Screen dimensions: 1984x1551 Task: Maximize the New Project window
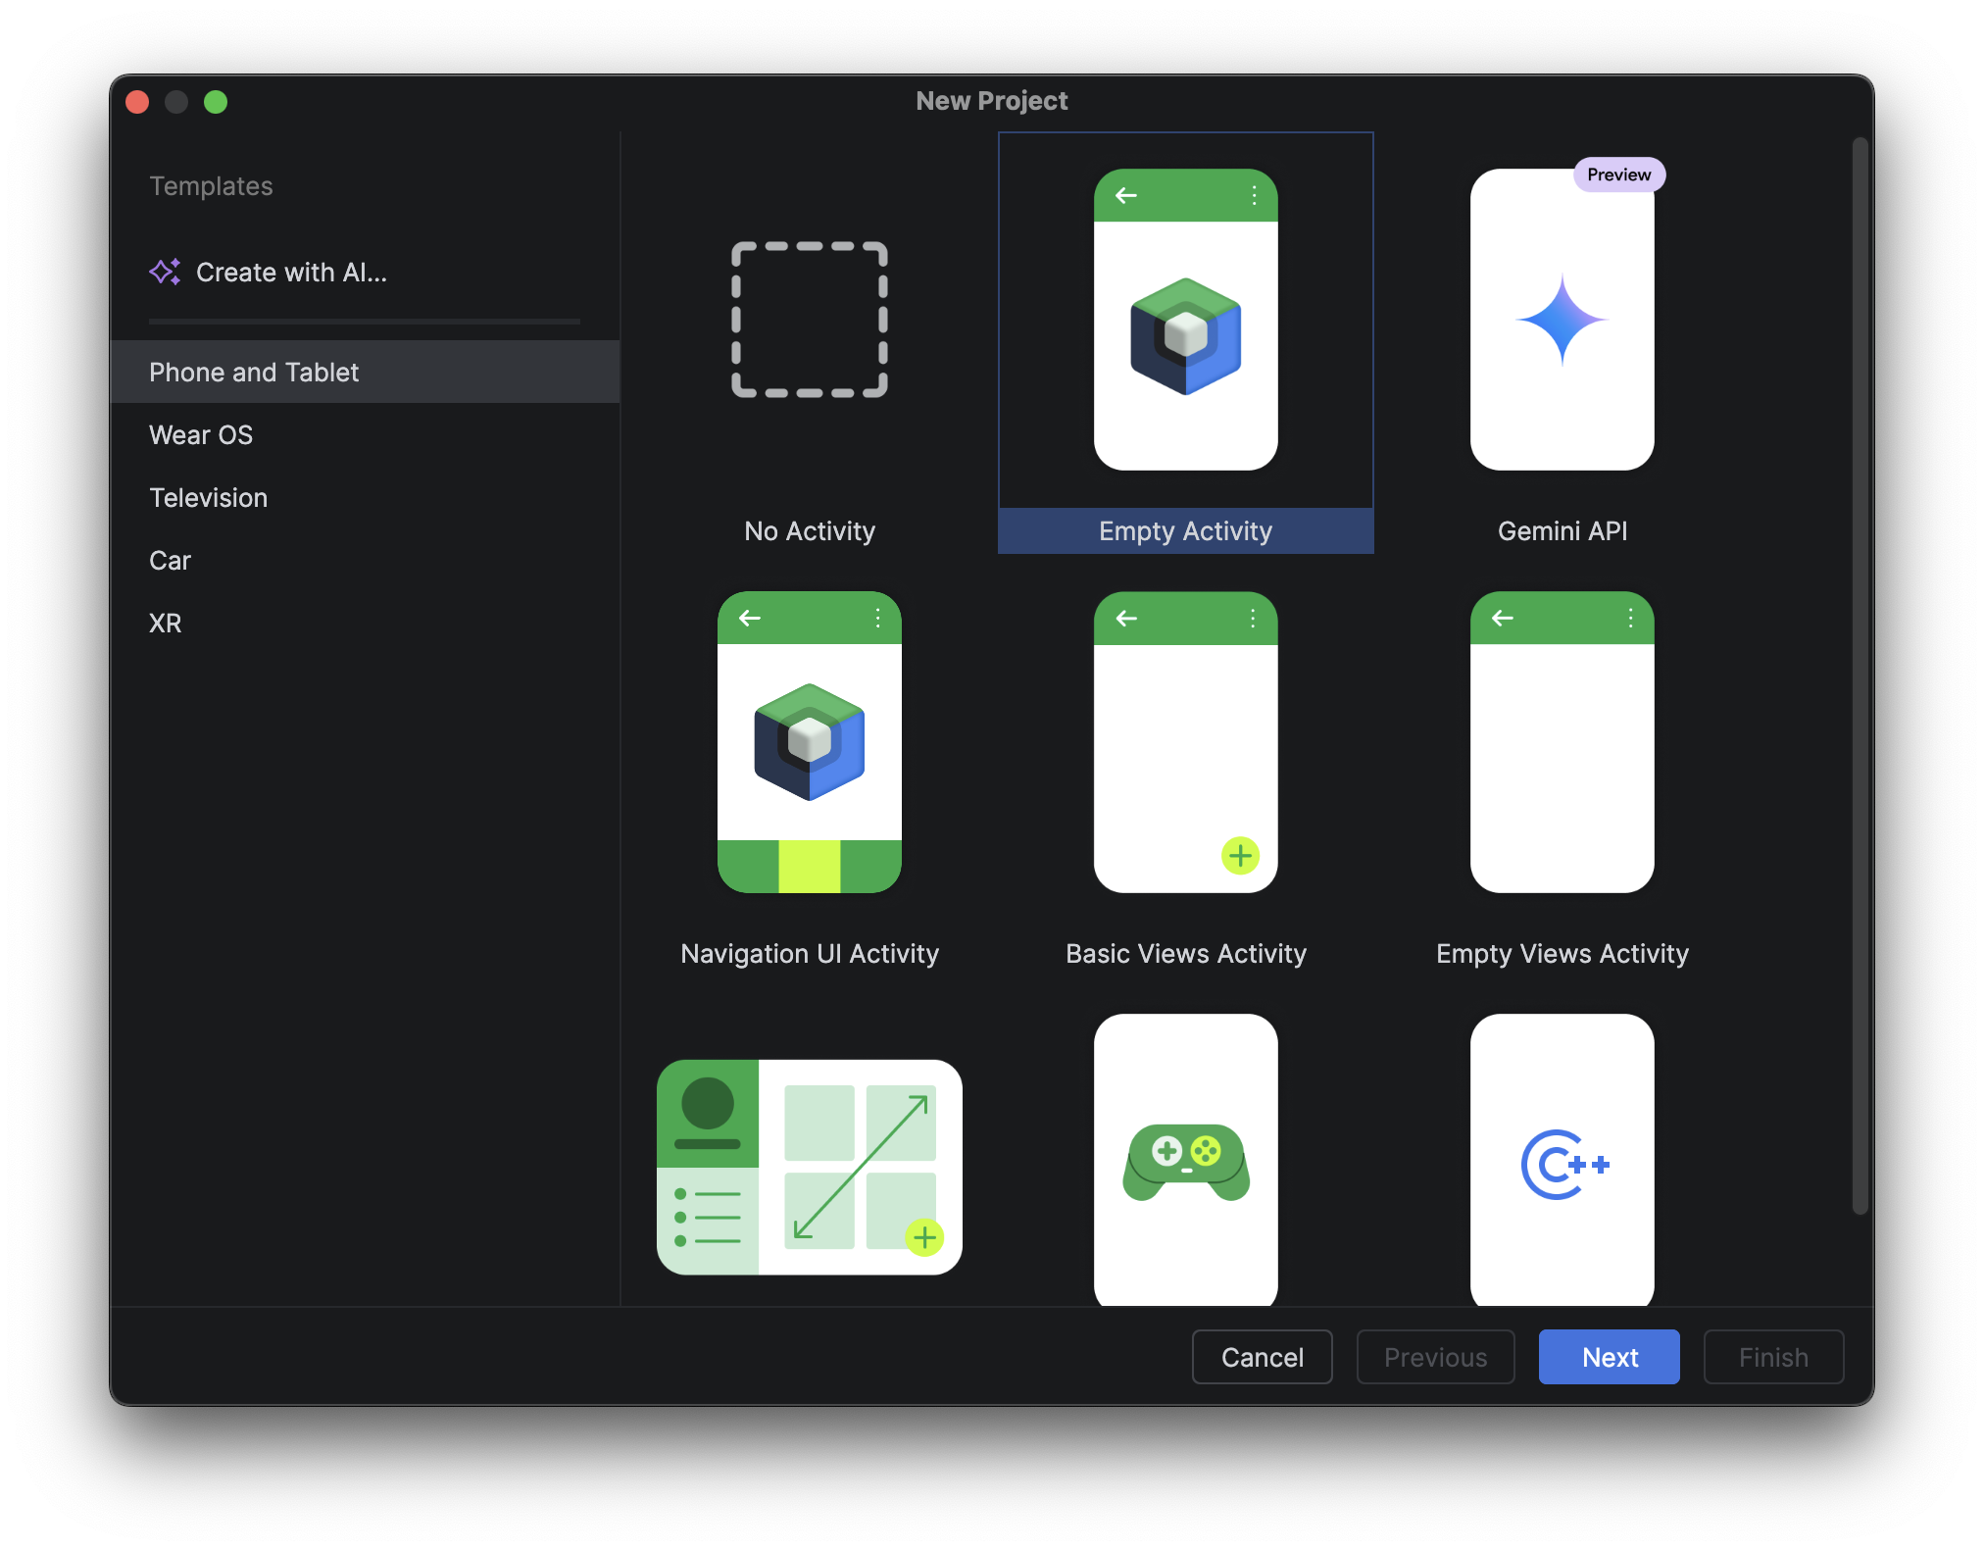click(216, 102)
